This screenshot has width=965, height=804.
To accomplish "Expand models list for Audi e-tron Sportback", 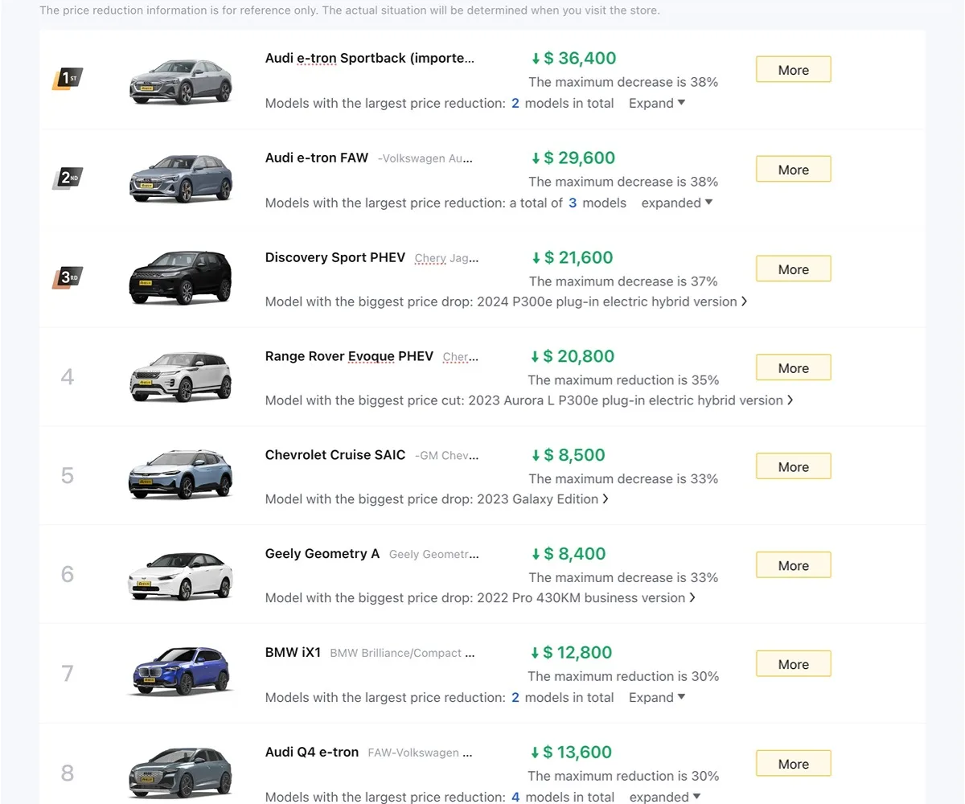I will pyautogui.click(x=657, y=103).
